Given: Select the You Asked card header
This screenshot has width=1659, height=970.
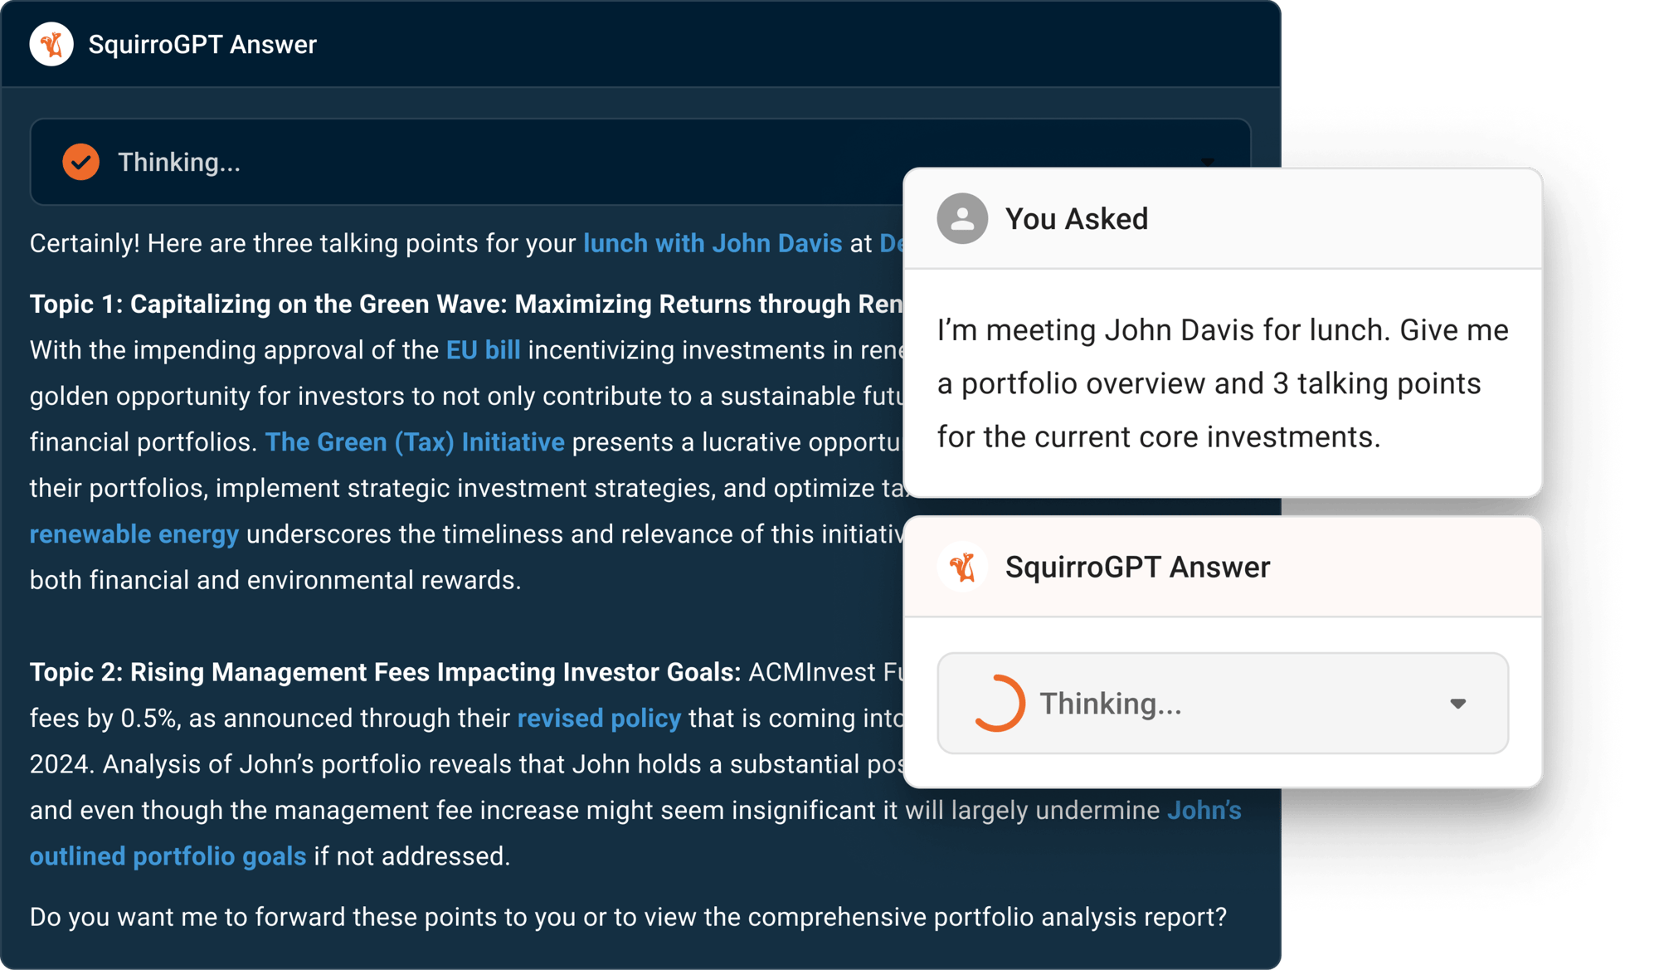Looking at the screenshot, I should pyautogui.click(x=1078, y=218).
